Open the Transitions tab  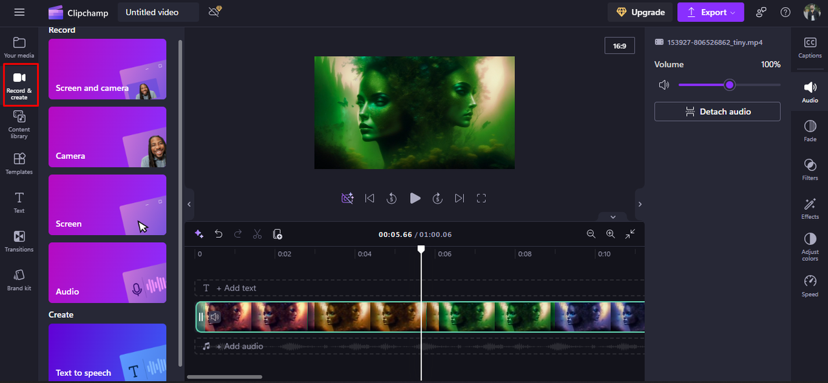pos(19,241)
